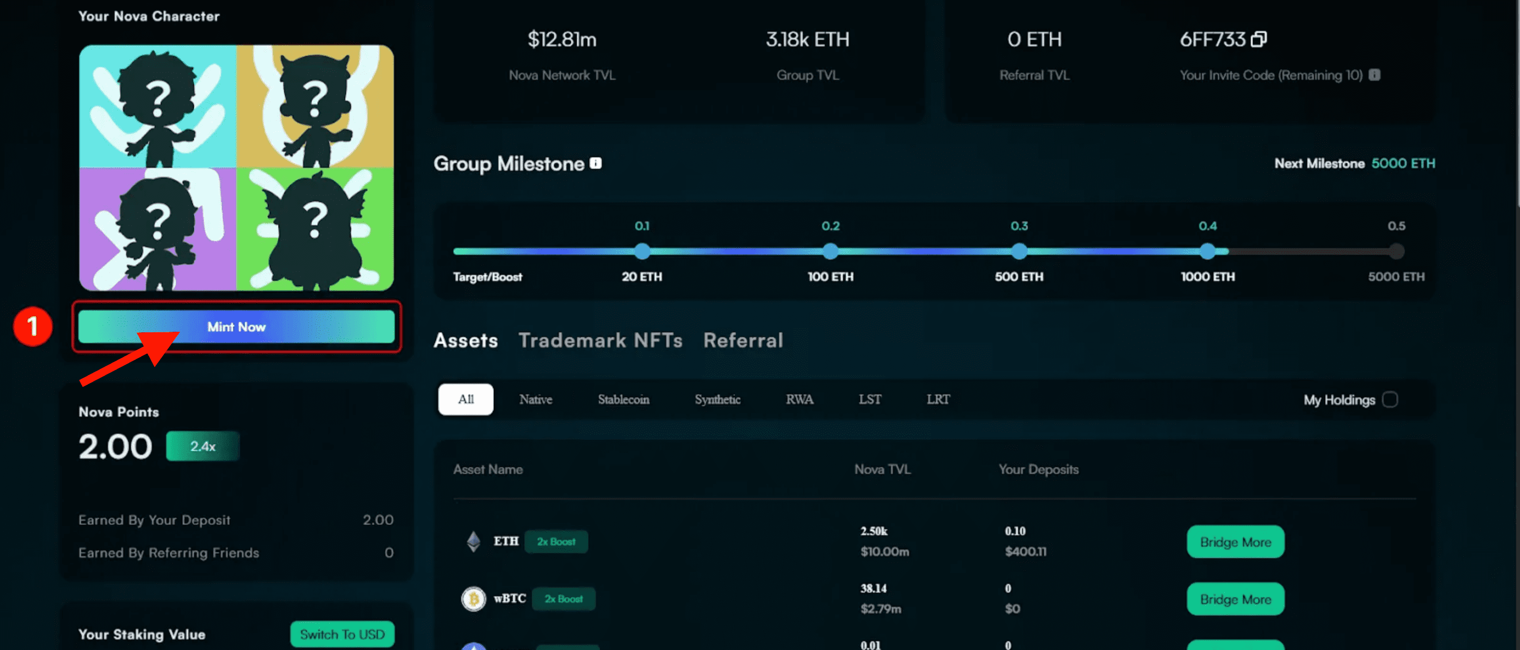1520x650 pixels.
Task: Select the yellow Nova character tile
Action: 315,106
